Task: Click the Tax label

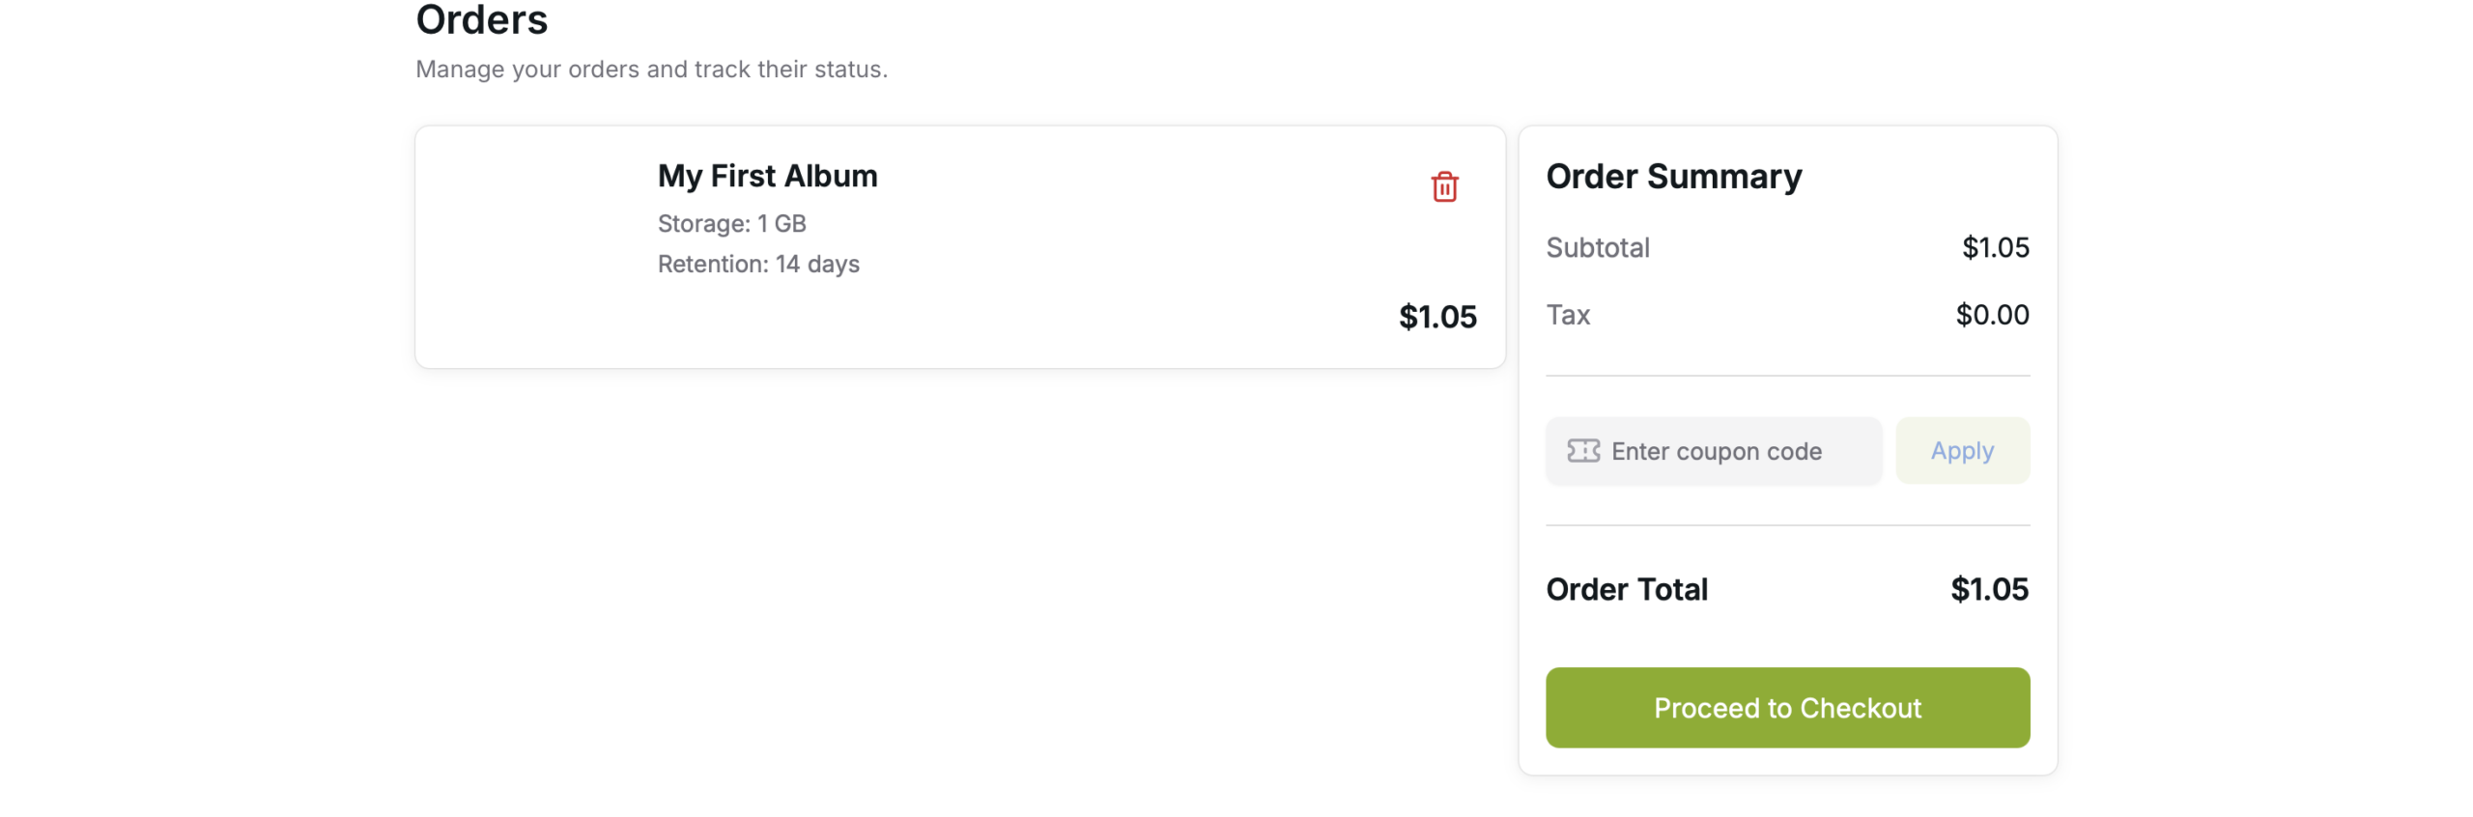Action: [x=1567, y=315]
